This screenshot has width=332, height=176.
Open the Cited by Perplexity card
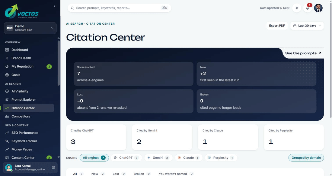click(294, 137)
